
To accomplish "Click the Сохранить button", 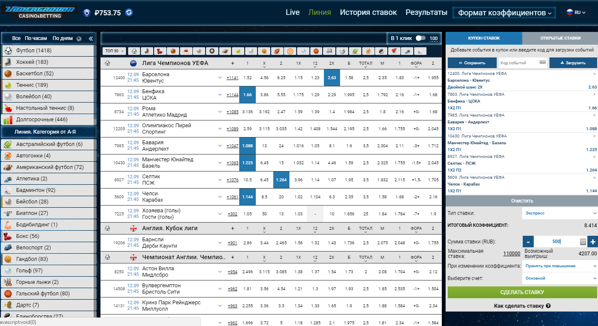I will point(472,63).
